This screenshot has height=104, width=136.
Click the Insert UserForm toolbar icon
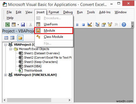click(x=14, y=25)
